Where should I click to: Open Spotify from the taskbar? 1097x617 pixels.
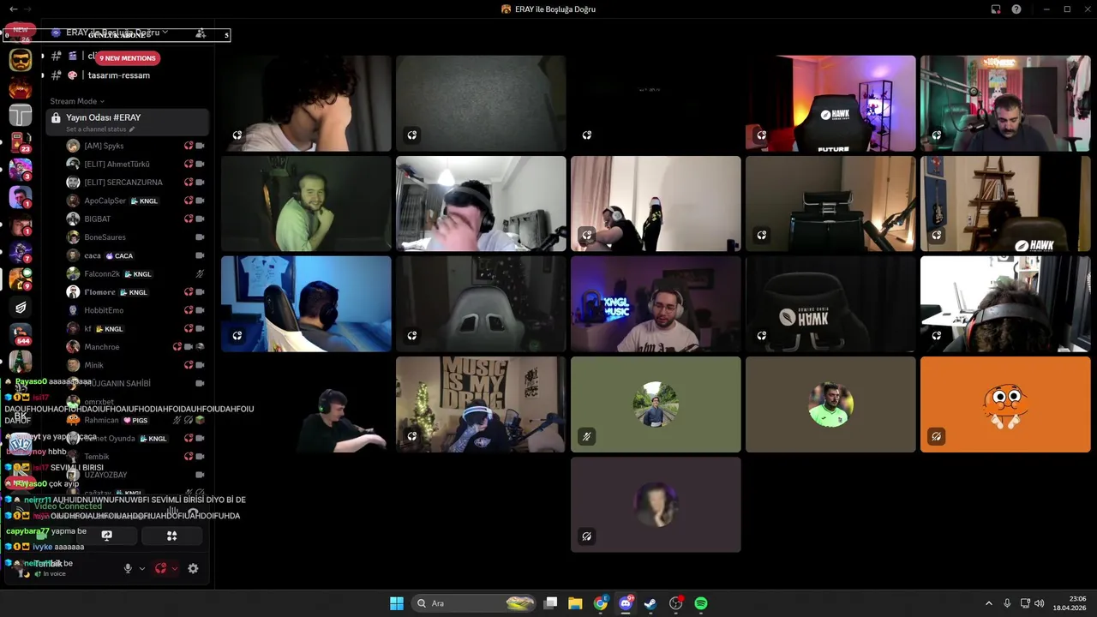[701, 603]
